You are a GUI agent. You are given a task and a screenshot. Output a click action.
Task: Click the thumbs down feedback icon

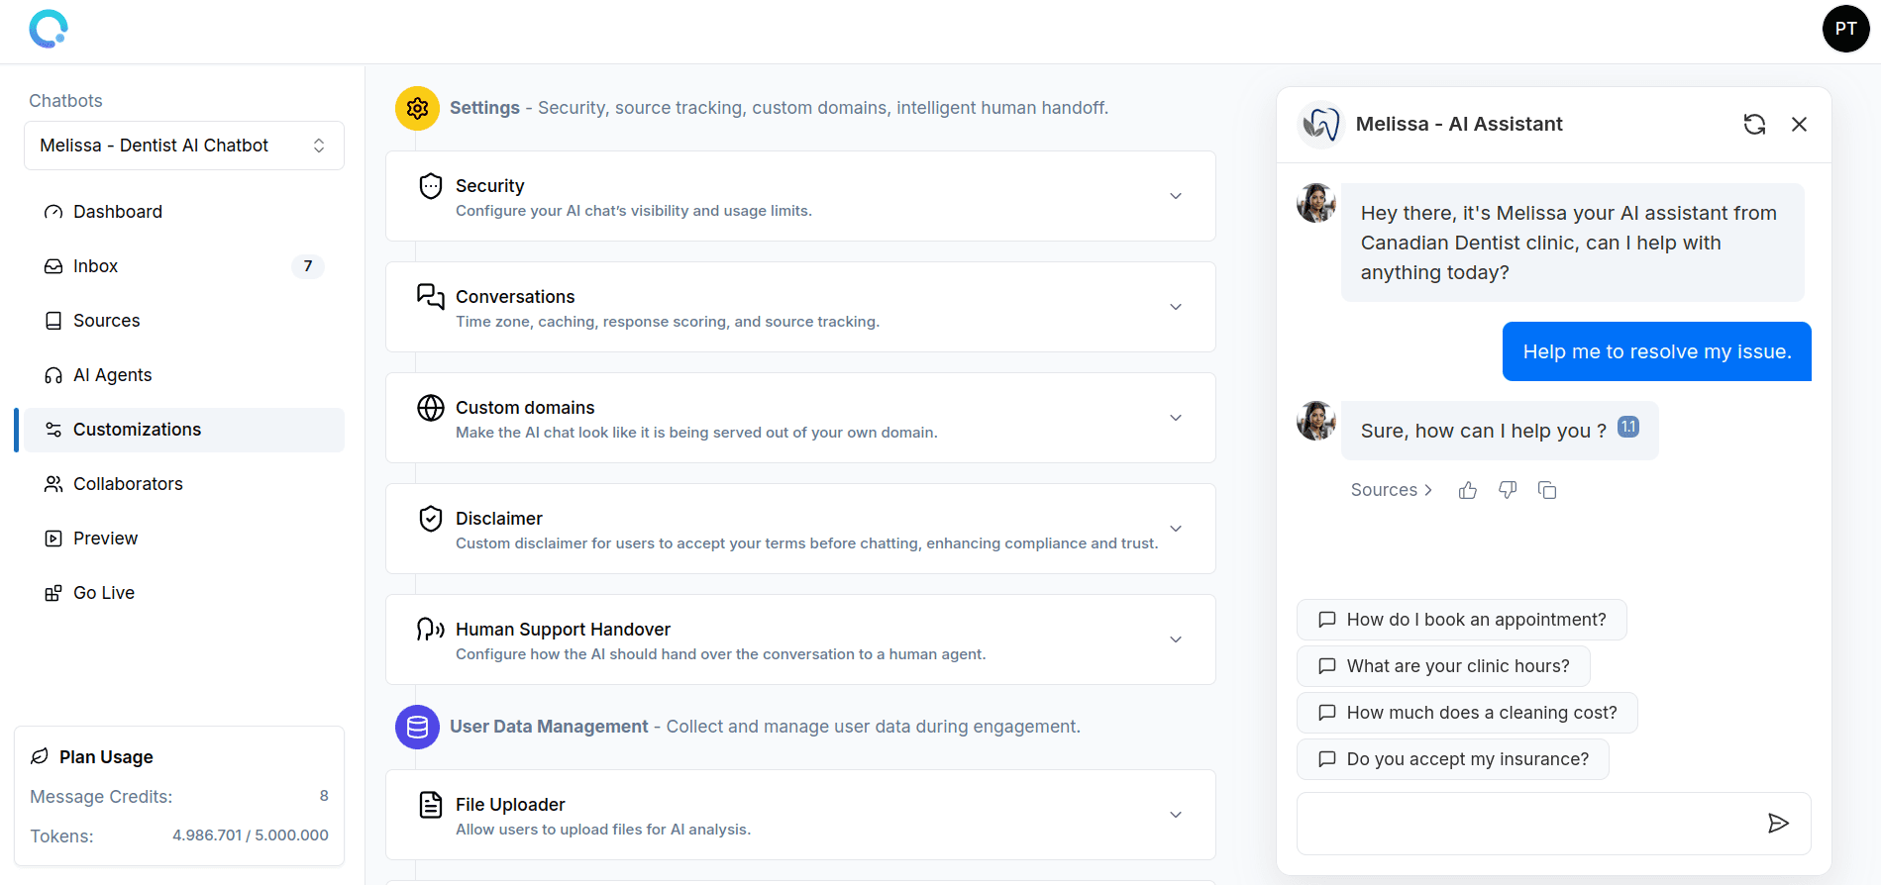point(1508,490)
